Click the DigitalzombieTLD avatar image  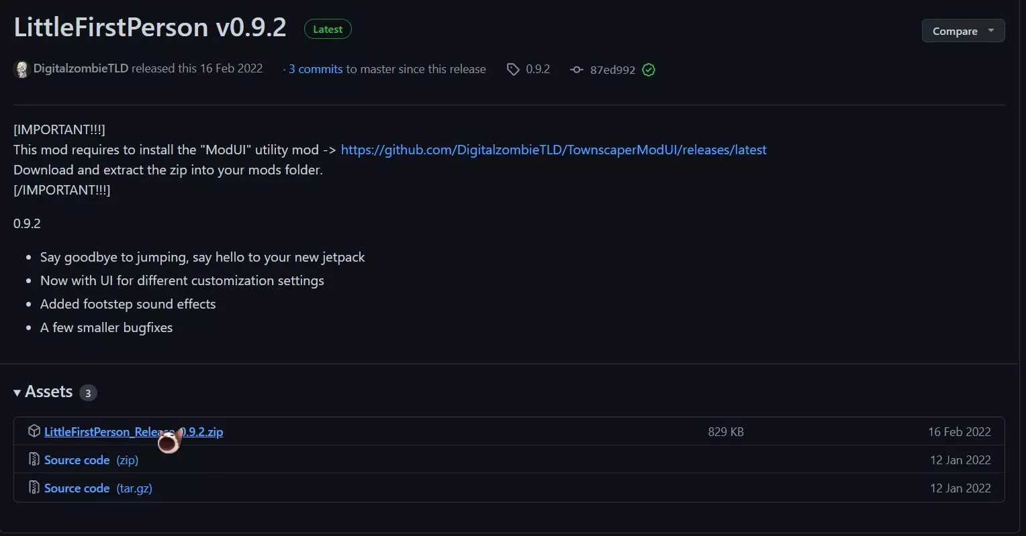click(x=21, y=69)
